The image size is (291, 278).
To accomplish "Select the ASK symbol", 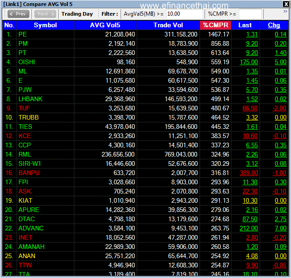I will [x=24, y=191].
